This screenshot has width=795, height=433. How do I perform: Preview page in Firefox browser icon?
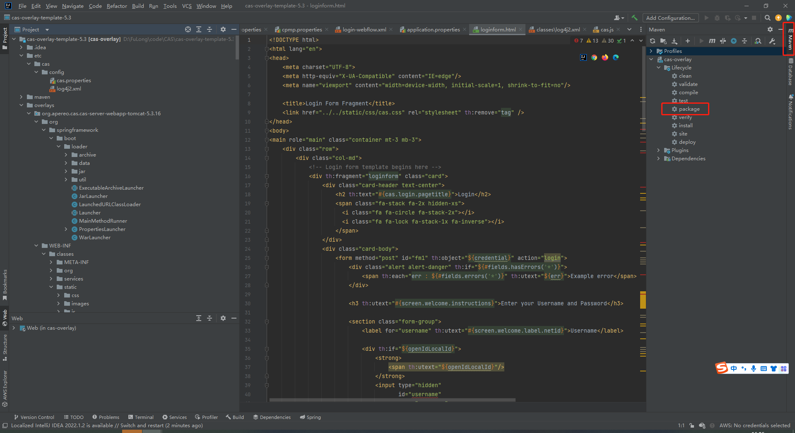point(605,57)
